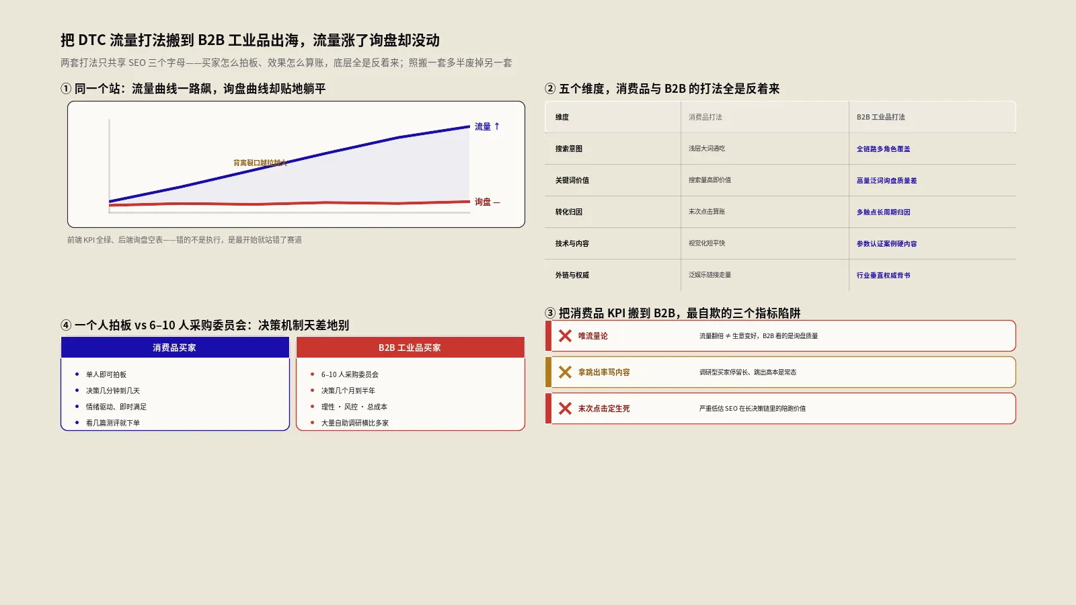Click the red B2B 工业品买家 card header
The height and width of the screenshot is (605, 1076).
(x=410, y=348)
